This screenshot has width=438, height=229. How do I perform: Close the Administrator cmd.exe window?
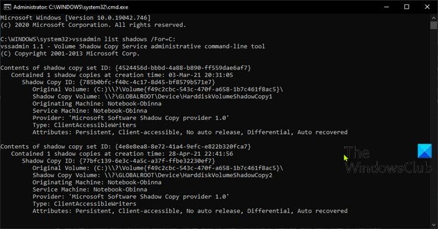point(427,7)
